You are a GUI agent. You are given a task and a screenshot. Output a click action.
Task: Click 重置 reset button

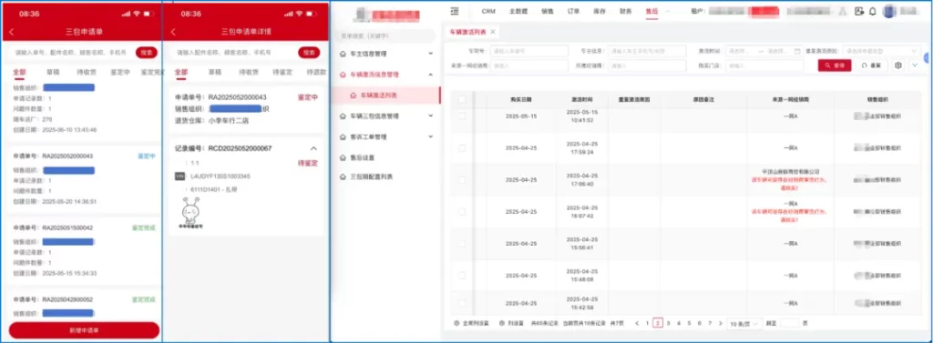click(x=872, y=66)
